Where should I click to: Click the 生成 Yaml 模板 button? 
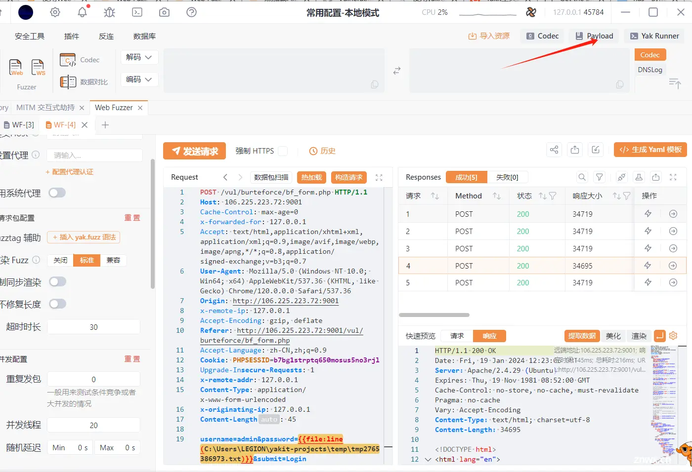click(x=650, y=150)
